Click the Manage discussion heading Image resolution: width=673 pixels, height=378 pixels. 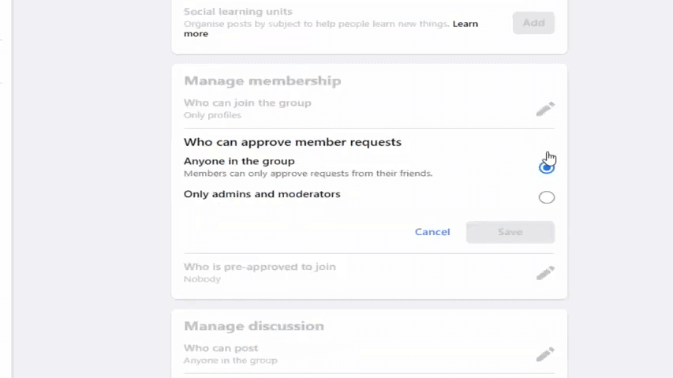[253, 326]
